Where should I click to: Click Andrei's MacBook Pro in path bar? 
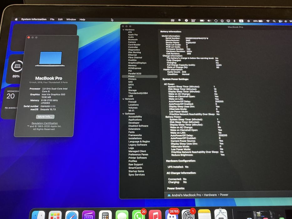coord(184,195)
